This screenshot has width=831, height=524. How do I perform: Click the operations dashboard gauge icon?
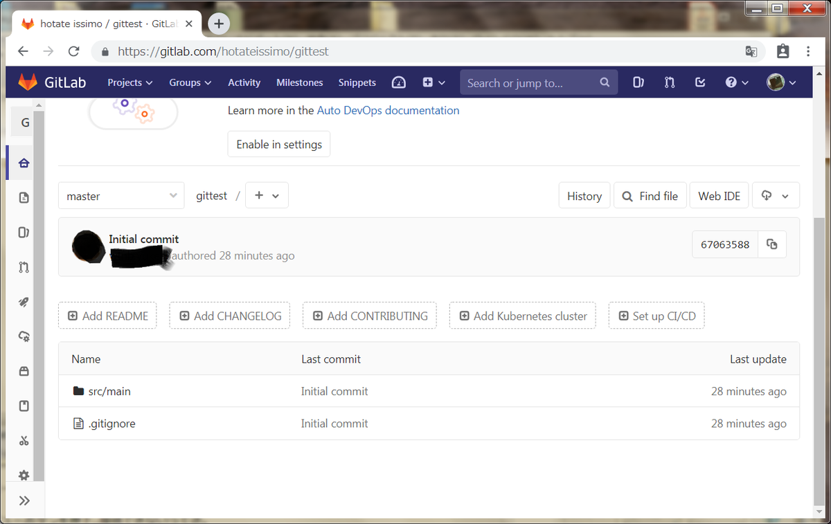click(x=398, y=82)
